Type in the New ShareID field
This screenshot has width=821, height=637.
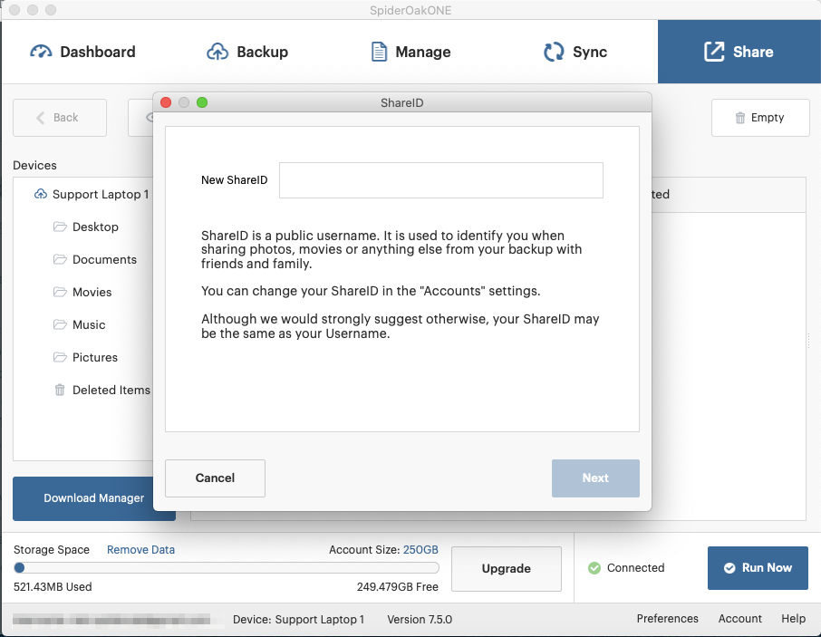coord(440,180)
